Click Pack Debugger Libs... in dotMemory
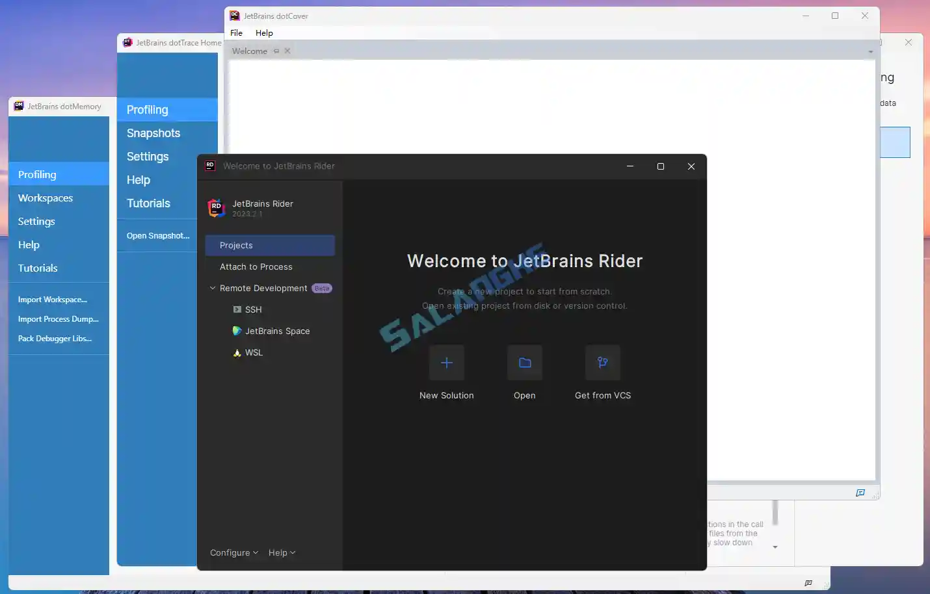The image size is (930, 594). tap(55, 339)
